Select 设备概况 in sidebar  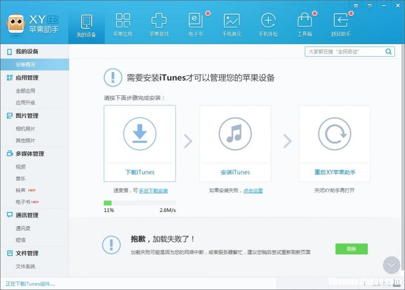[34, 64]
